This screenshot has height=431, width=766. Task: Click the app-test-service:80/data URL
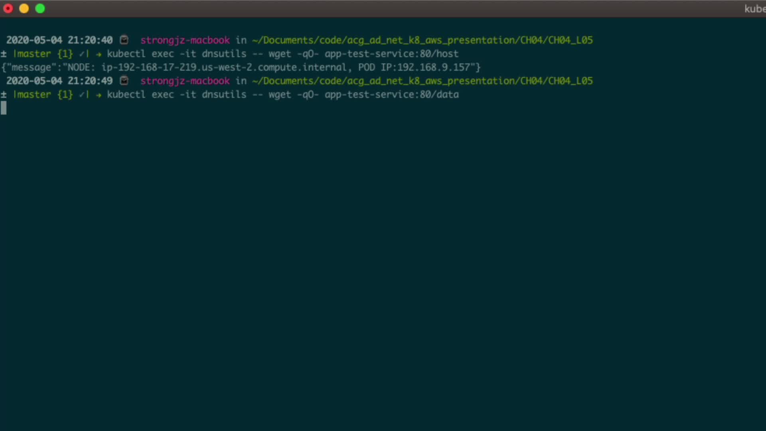pyautogui.click(x=391, y=95)
